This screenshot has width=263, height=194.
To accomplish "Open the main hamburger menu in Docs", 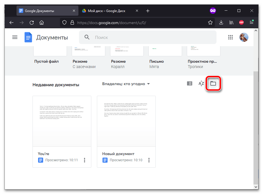I will click(x=15, y=37).
